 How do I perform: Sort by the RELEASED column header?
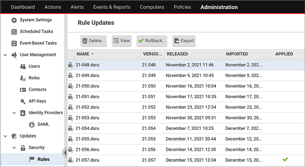(194, 54)
